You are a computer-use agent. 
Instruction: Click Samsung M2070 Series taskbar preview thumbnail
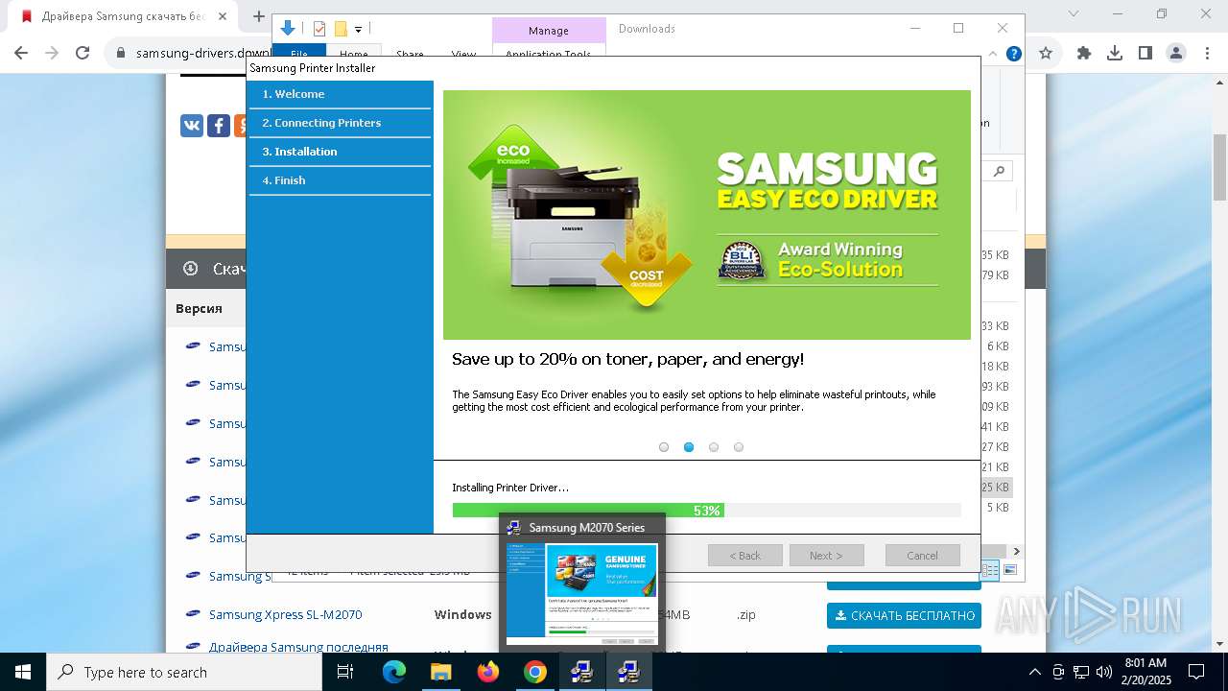(x=582, y=595)
